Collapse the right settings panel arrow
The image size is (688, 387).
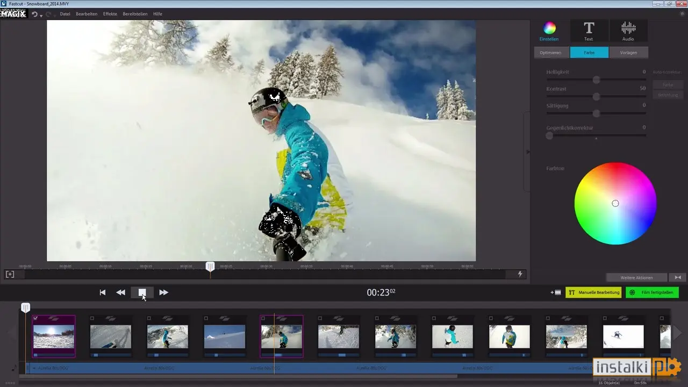(527, 152)
